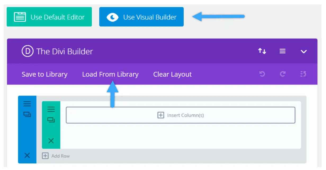Select Clear Layout option
Image resolution: width=326 pixels, height=170 pixels.
click(x=172, y=74)
